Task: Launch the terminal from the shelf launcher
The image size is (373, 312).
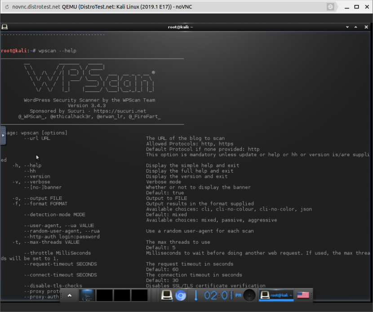Action: [167, 295]
